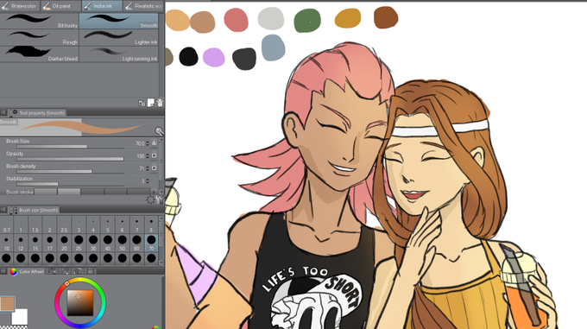Image resolution: width=587 pixels, height=329 pixels.
Task: Select the white sub drawing color swatch
Action: 20,317
